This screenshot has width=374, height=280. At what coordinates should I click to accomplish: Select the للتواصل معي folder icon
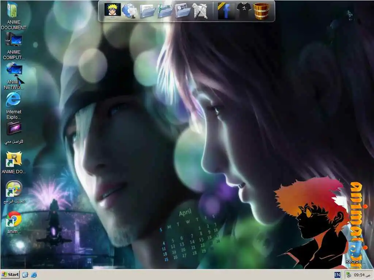pyautogui.click(x=14, y=133)
